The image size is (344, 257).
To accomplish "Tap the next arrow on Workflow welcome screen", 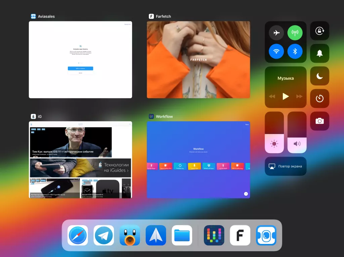I will pos(246,194).
